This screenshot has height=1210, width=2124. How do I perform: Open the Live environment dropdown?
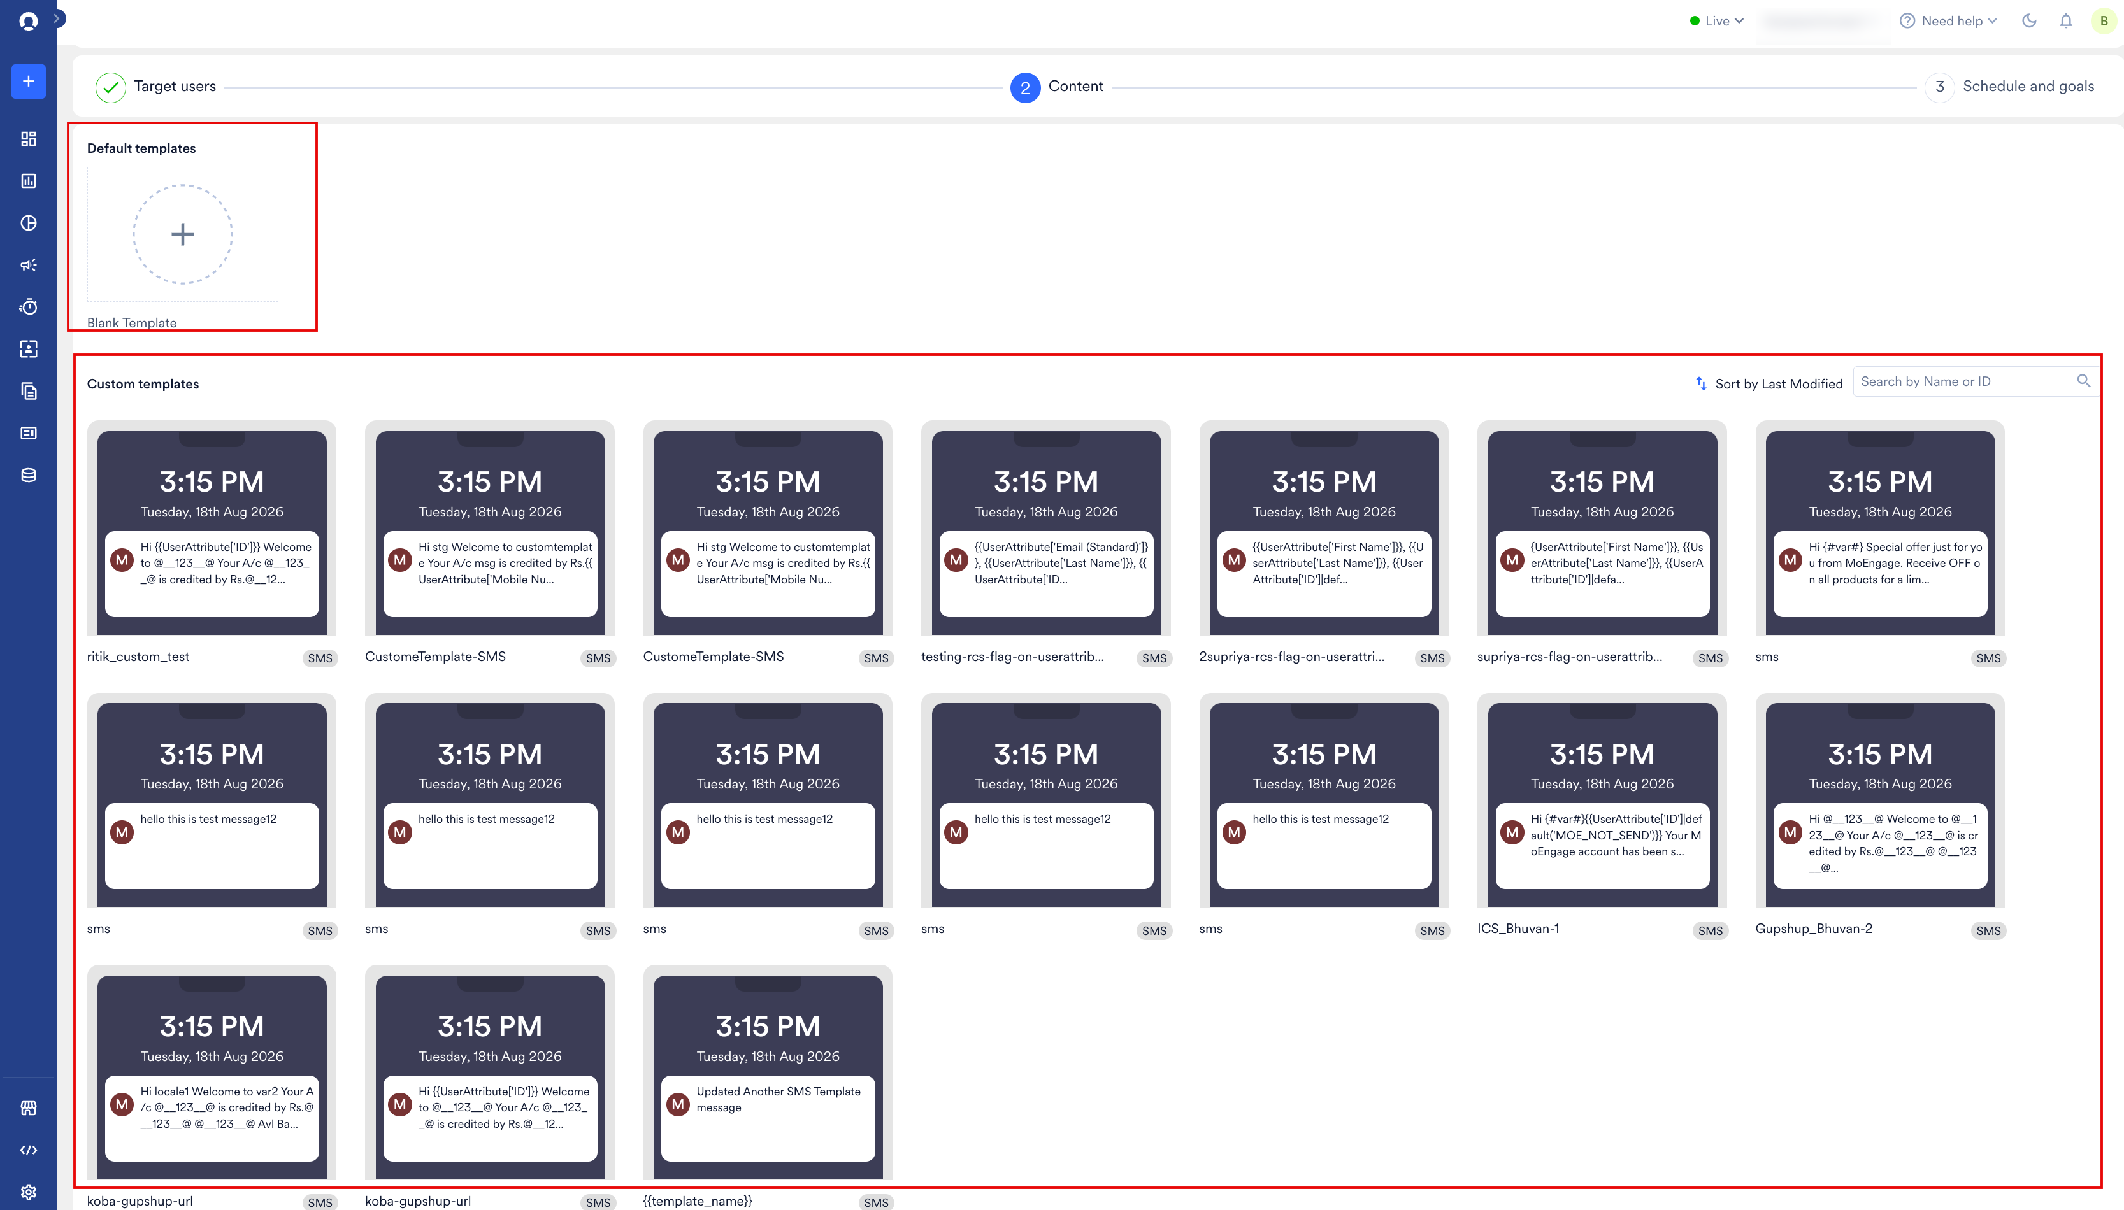(1717, 21)
